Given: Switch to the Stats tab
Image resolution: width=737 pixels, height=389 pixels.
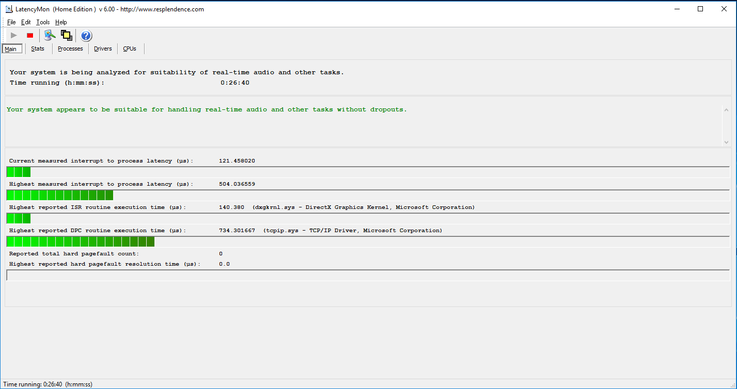Looking at the screenshot, I should tap(38, 48).
